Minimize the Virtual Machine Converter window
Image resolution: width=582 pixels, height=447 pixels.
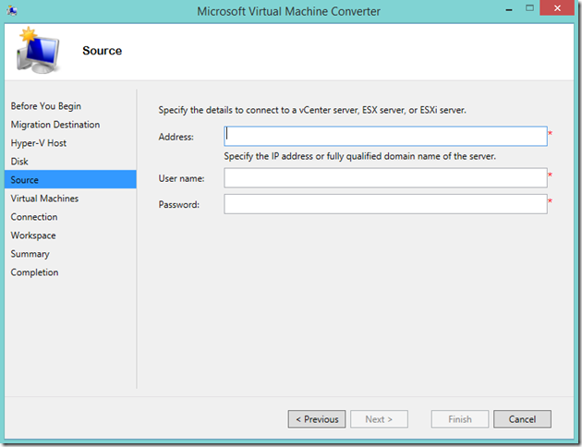click(x=509, y=9)
